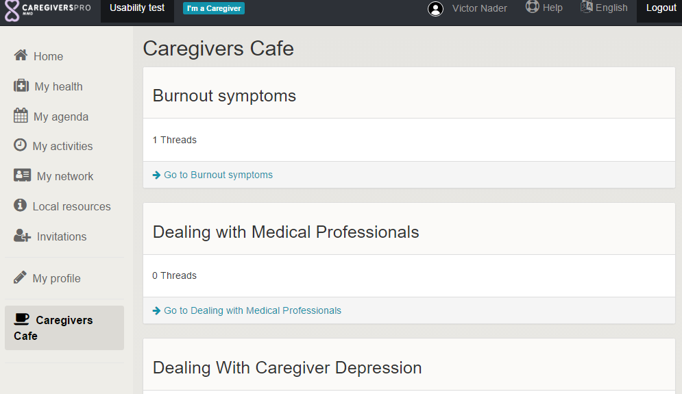Click the Help lifebuoy icon
This screenshot has width=682, height=394.
coord(532,7)
